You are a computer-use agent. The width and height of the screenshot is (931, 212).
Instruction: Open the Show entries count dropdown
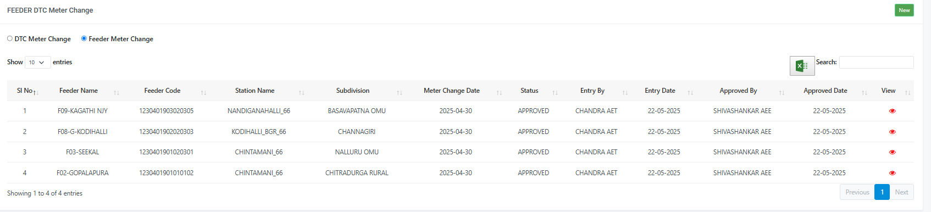point(37,63)
